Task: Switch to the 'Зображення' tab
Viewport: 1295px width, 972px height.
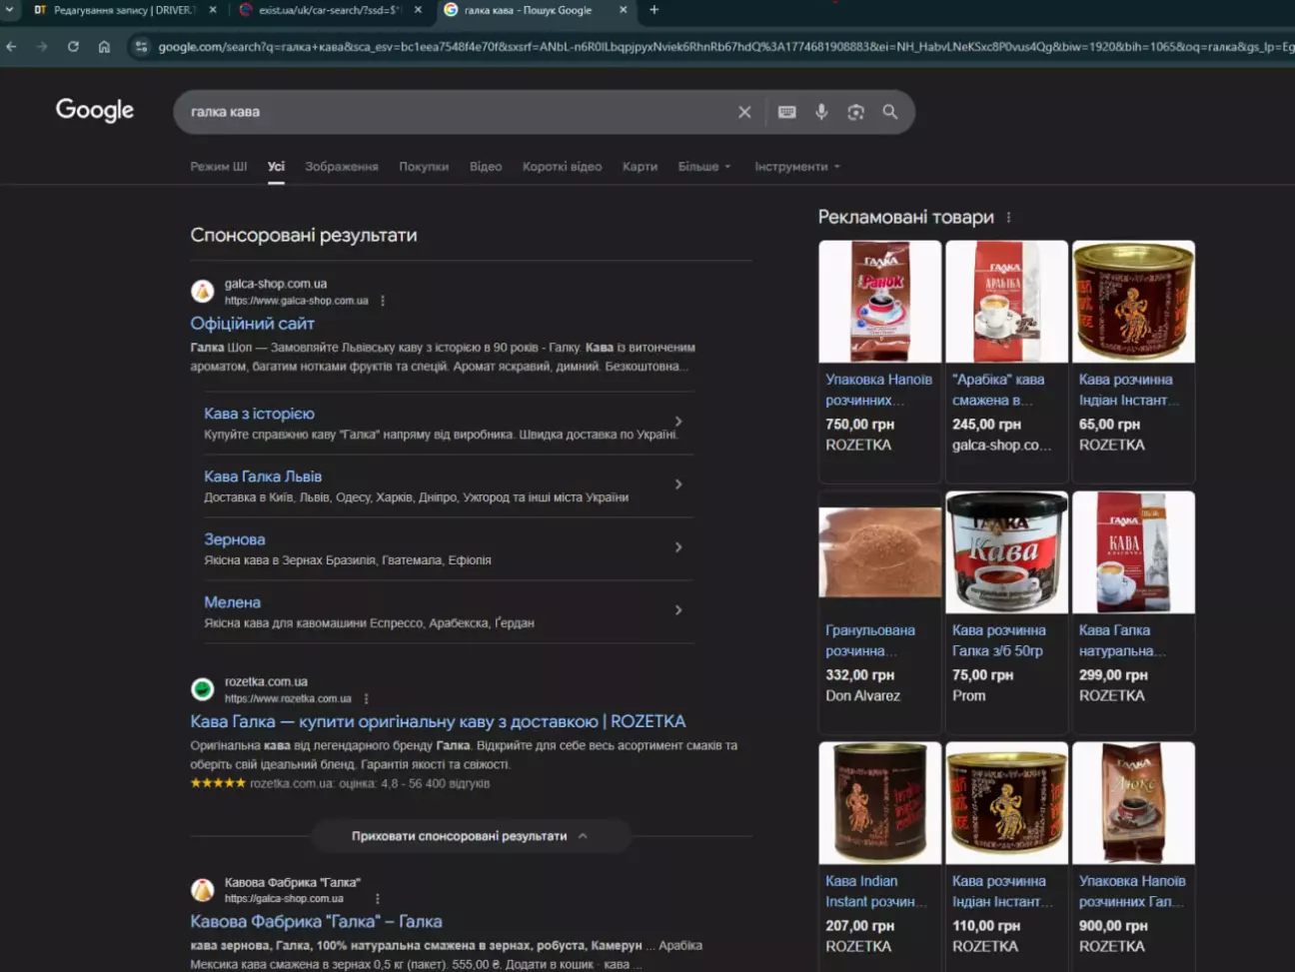Action: point(341,167)
